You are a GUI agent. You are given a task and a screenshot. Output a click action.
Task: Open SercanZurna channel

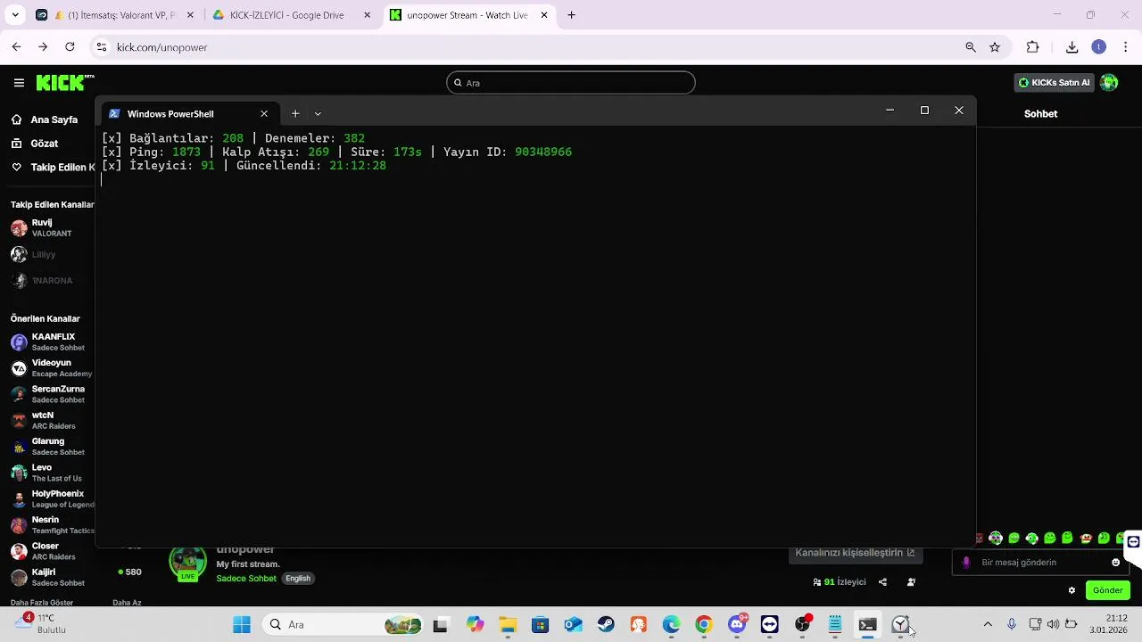coord(52,394)
